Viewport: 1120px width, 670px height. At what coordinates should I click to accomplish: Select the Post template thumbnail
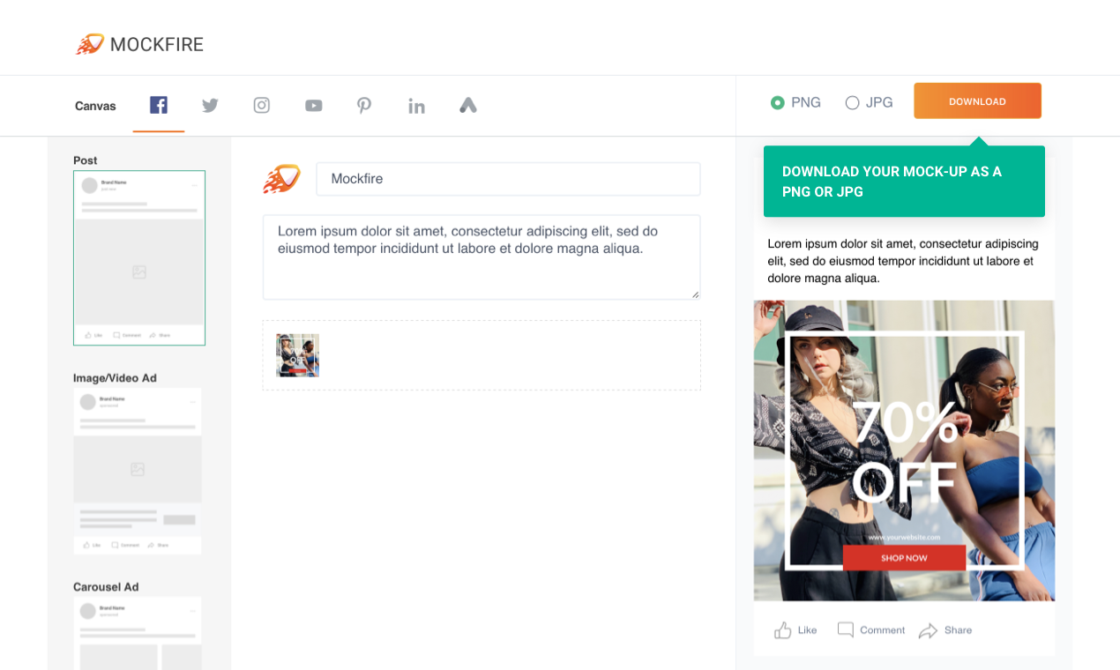coord(139,257)
